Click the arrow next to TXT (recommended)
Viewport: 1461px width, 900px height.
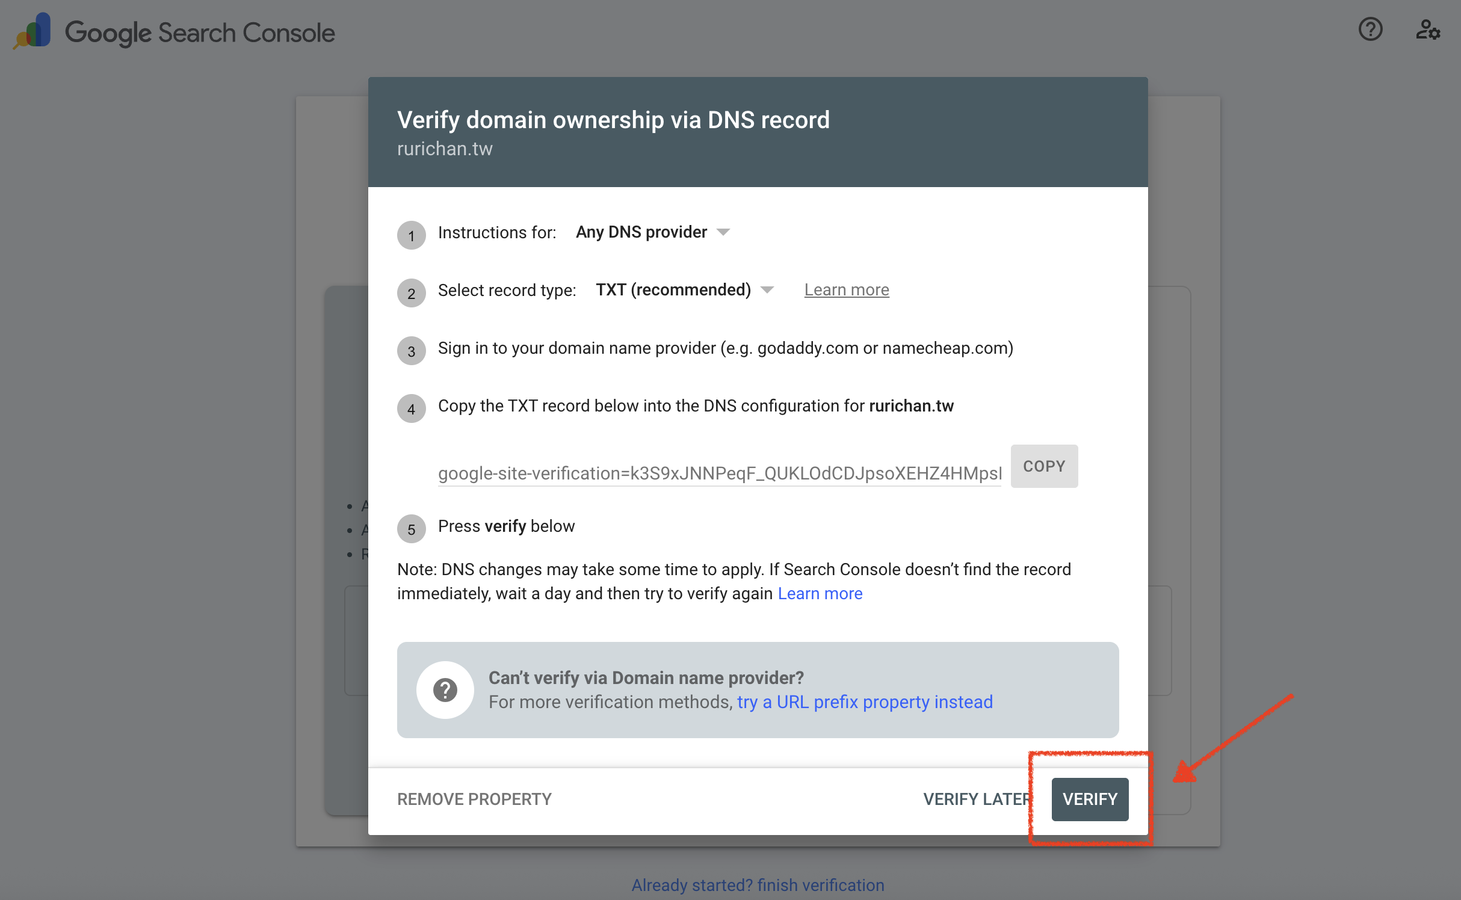click(767, 290)
